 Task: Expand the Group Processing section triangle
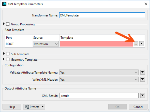coord(4,24)
